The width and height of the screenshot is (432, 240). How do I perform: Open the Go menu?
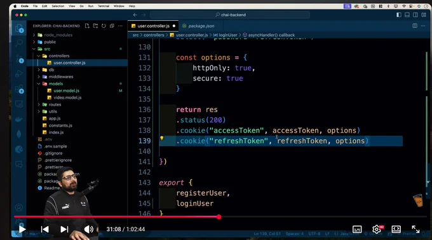[81, 6]
